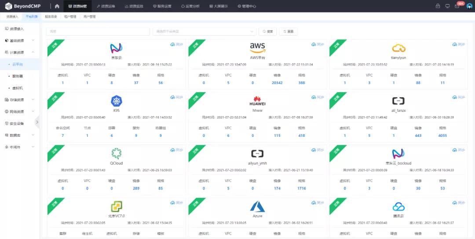Open the lock screen icon in header
This screenshot has width=475, height=239.
click(438, 6)
